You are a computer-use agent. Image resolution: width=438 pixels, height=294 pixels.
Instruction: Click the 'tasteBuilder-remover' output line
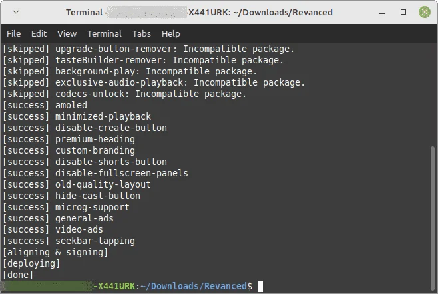143,60
